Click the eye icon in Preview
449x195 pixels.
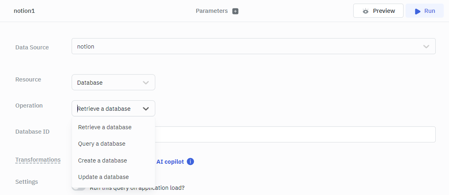pyautogui.click(x=365, y=11)
